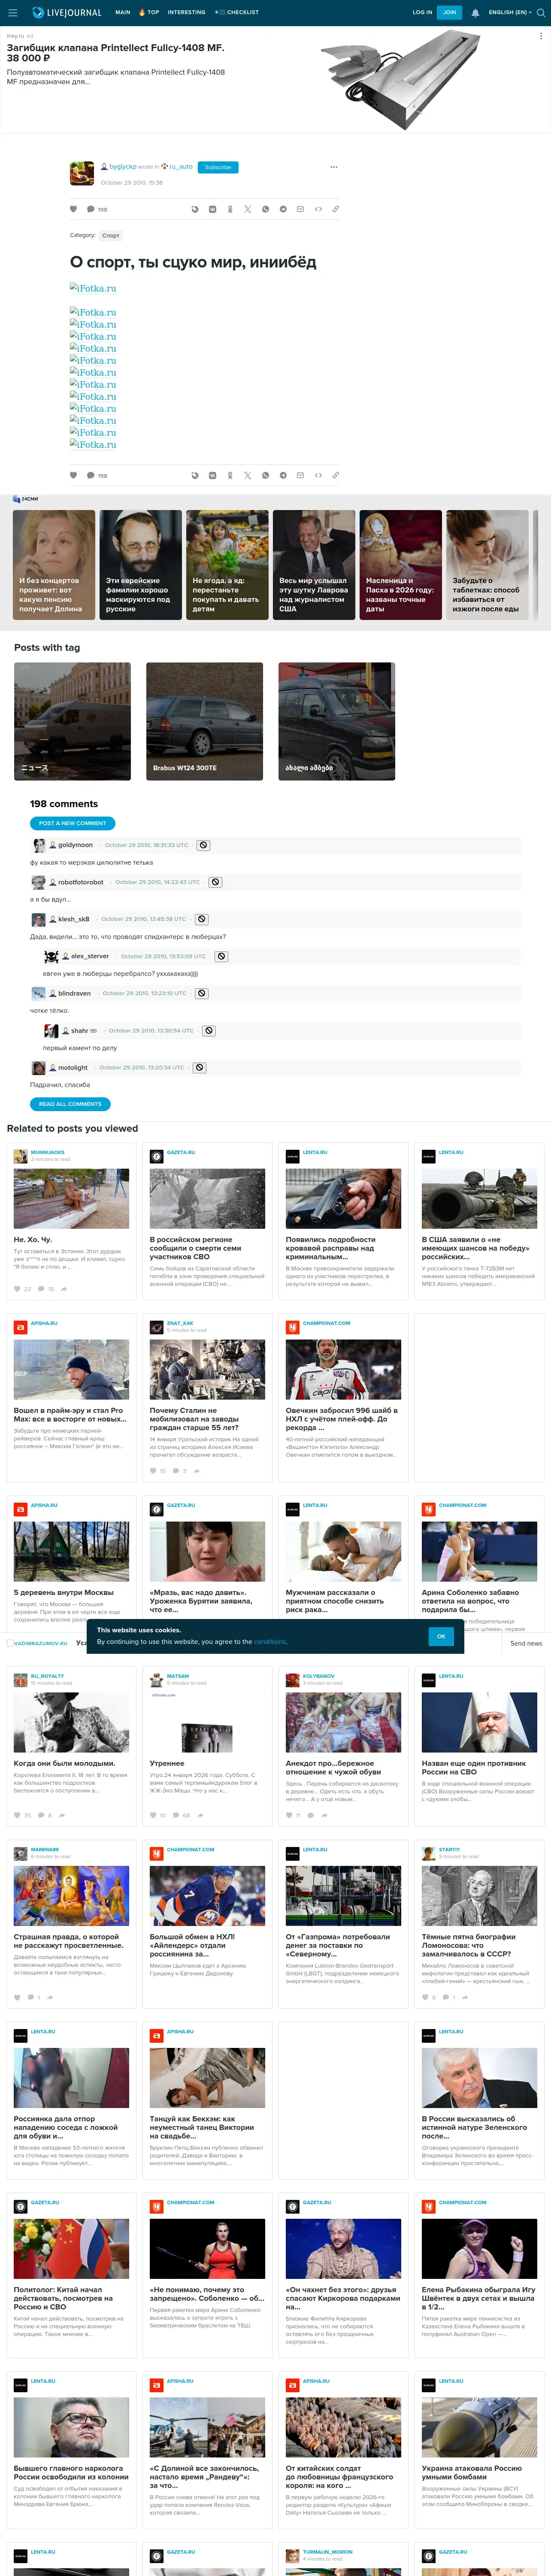
Task: Open comments via top speech-bubble icon
Action: tap(91, 209)
